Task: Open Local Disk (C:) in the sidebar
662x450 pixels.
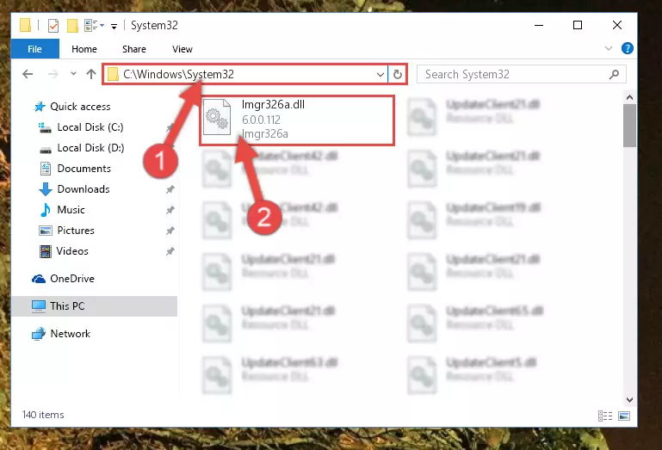Action: click(x=90, y=127)
